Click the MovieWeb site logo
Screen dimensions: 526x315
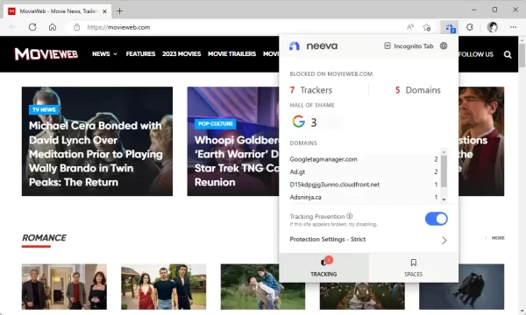[46, 54]
